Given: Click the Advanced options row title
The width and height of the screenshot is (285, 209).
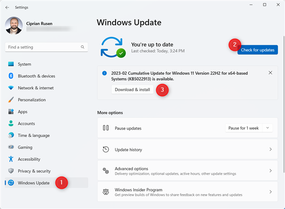Looking at the screenshot, I should pos(132,169).
